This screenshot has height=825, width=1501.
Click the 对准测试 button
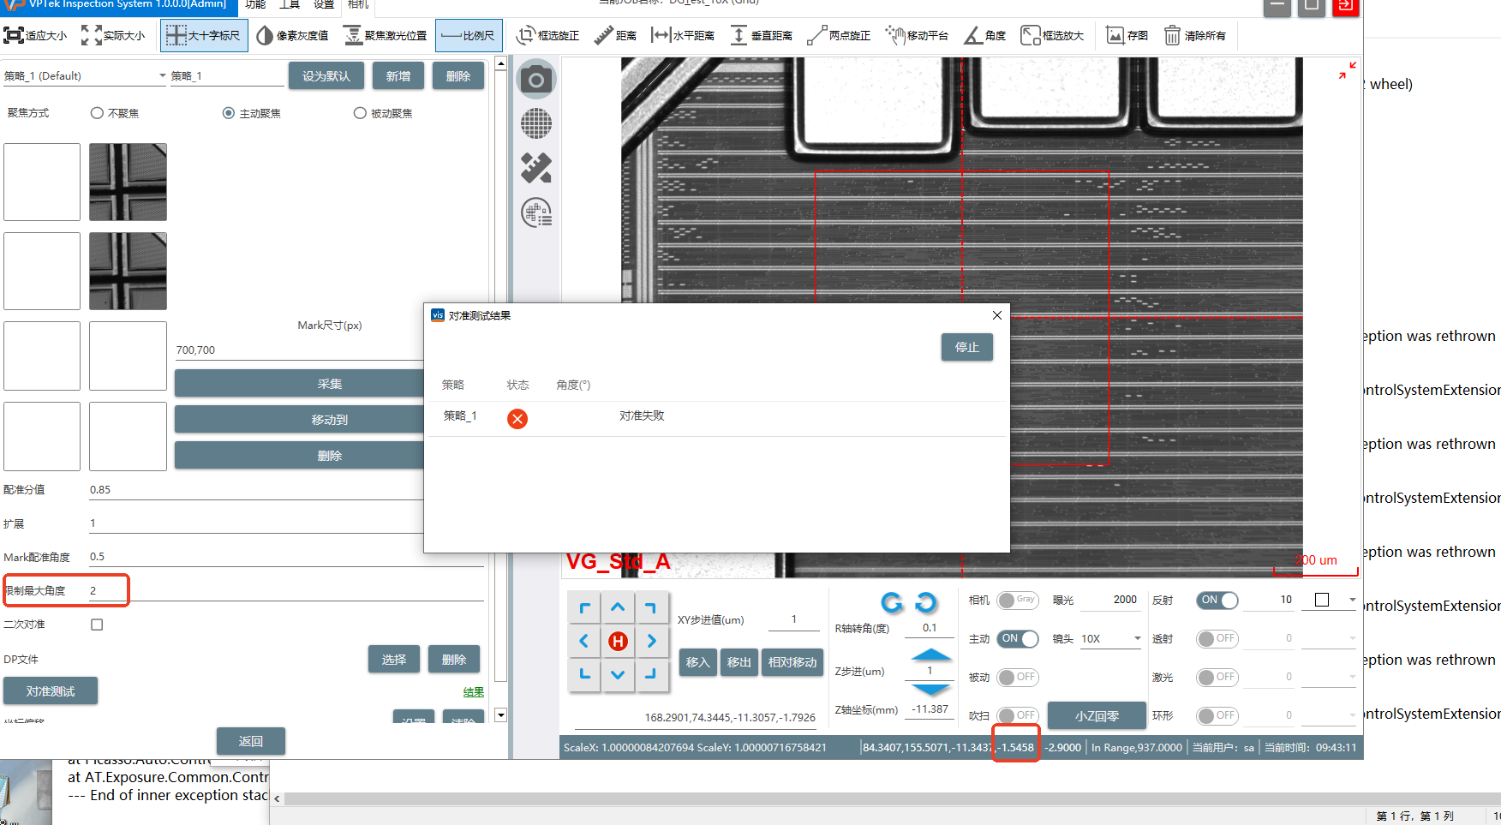(51, 691)
